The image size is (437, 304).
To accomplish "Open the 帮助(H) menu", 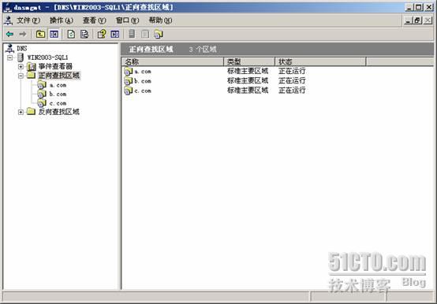I will point(160,20).
